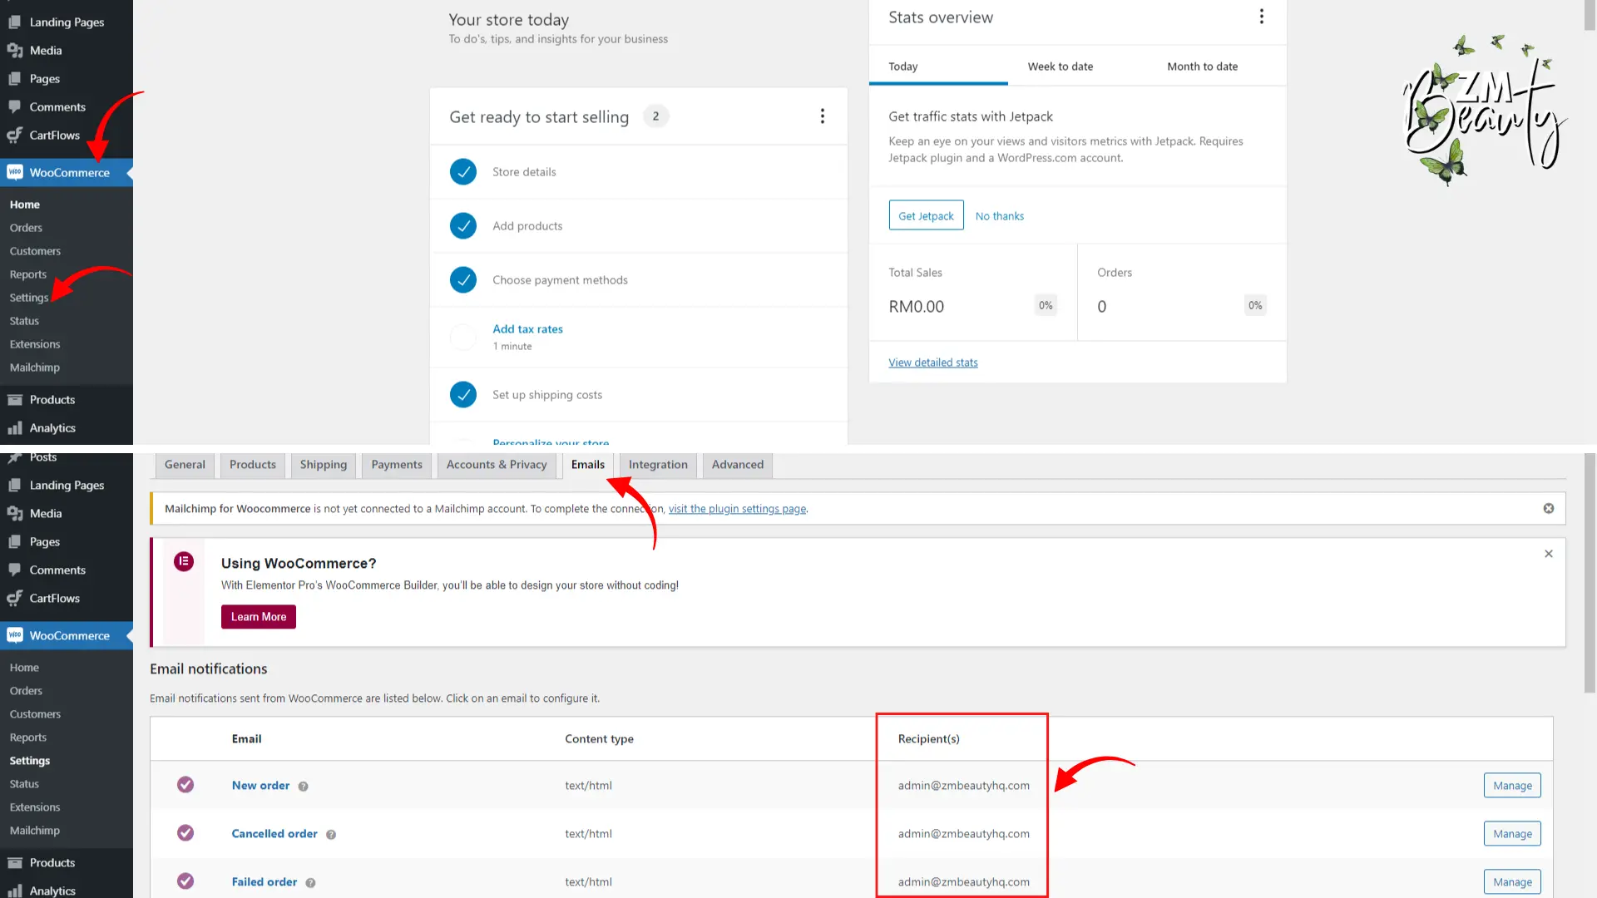Click Manage button for New order email
Viewport: 1597px width, 898px height.
pos(1512,786)
